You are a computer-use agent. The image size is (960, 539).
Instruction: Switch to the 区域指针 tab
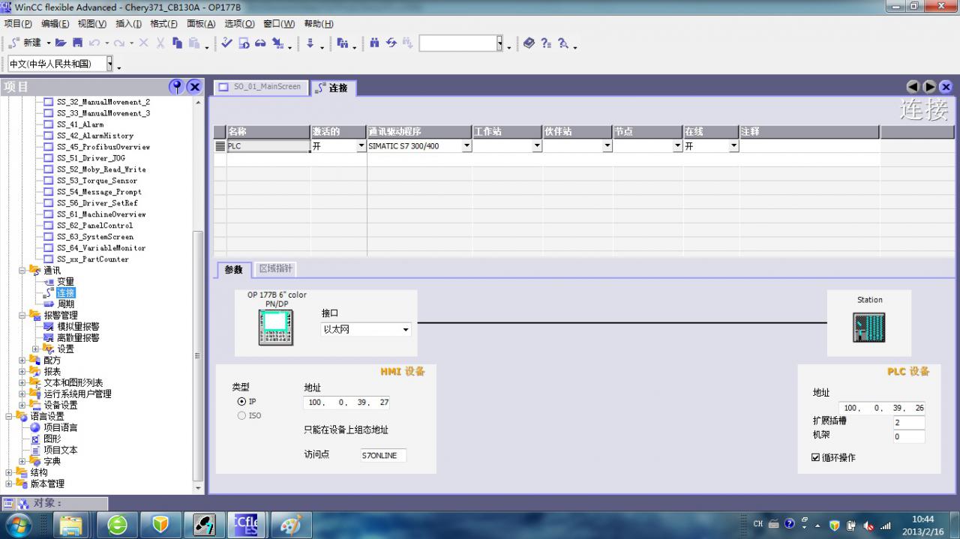[x=275, y=268]
